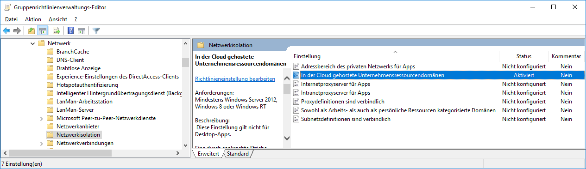Click the Richtlinieneinstellung bearbeiten link
The image size is (586, 169).
pyautogui.click(x=235, y=79)
